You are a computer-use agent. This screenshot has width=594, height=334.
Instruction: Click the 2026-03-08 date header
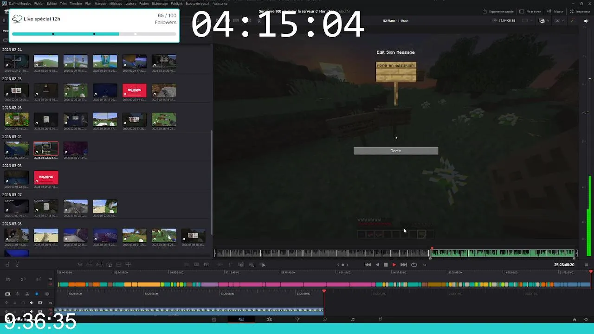pos(12,224)
